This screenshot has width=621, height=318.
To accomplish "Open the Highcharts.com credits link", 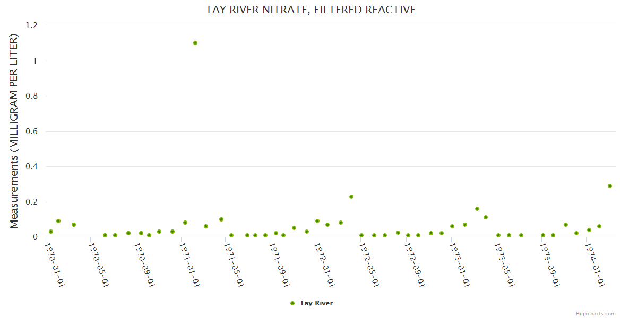I will pos(596,314).
